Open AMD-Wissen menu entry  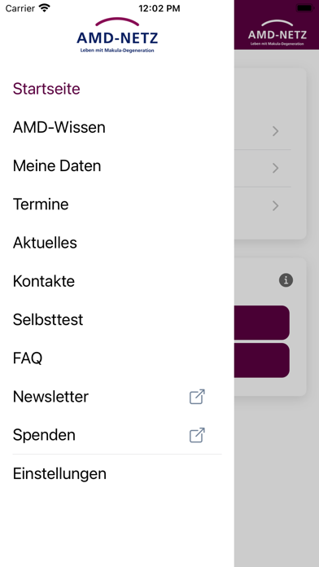click(59, 127)
